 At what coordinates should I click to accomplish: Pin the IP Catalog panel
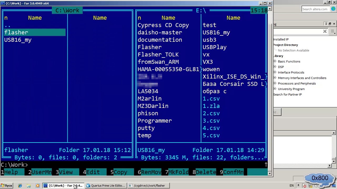click(x=326, y=24)
